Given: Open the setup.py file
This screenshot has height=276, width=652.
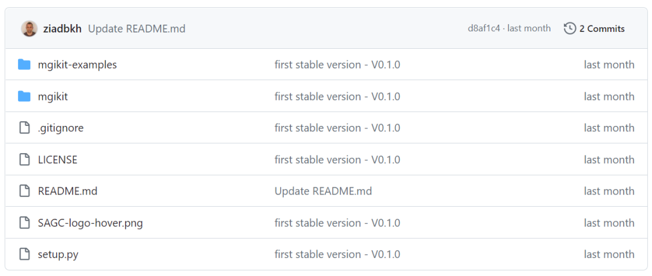Looking at the screenshot, I should point(58,254).
